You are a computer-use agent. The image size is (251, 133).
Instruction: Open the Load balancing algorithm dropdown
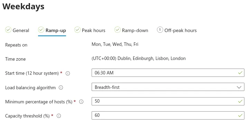tap(168, 87)
